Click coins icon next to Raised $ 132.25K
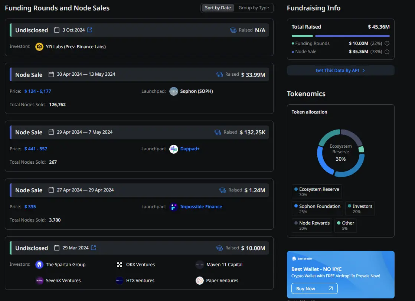Image resolution: width=415 pixels, height=301 pixels. (218, 132)
